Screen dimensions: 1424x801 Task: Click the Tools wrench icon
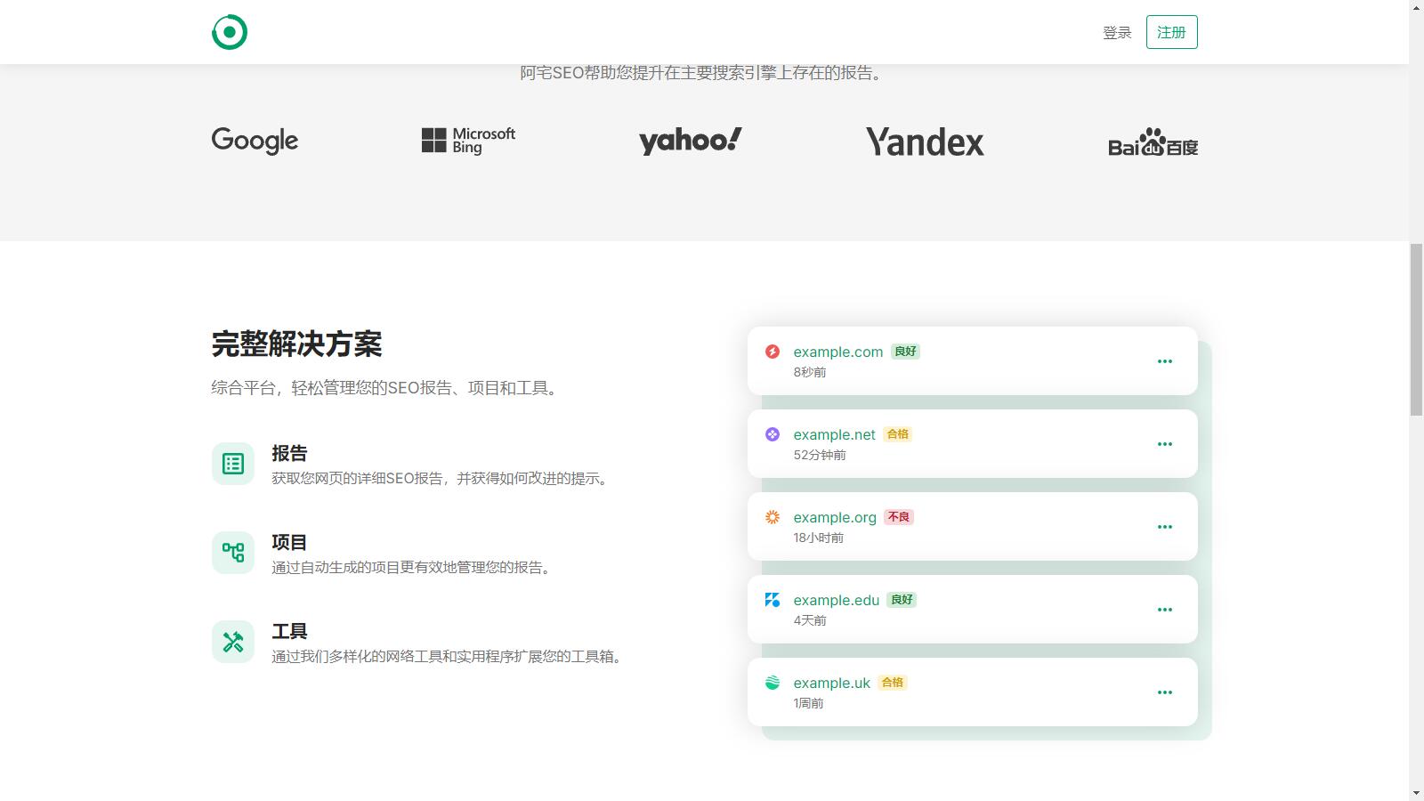(233, 642)
